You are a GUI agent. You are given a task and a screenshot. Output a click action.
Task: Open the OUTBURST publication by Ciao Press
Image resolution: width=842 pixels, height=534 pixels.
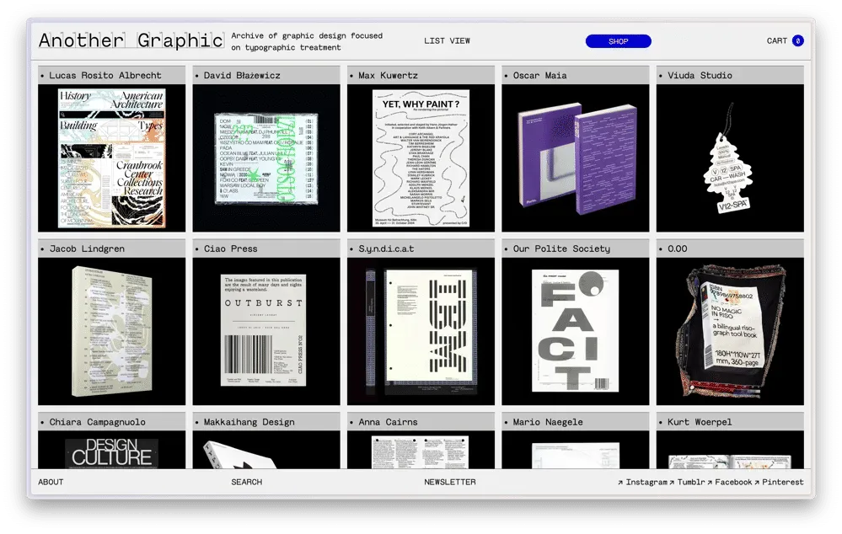pyautogui.click(x=265, y=330)
